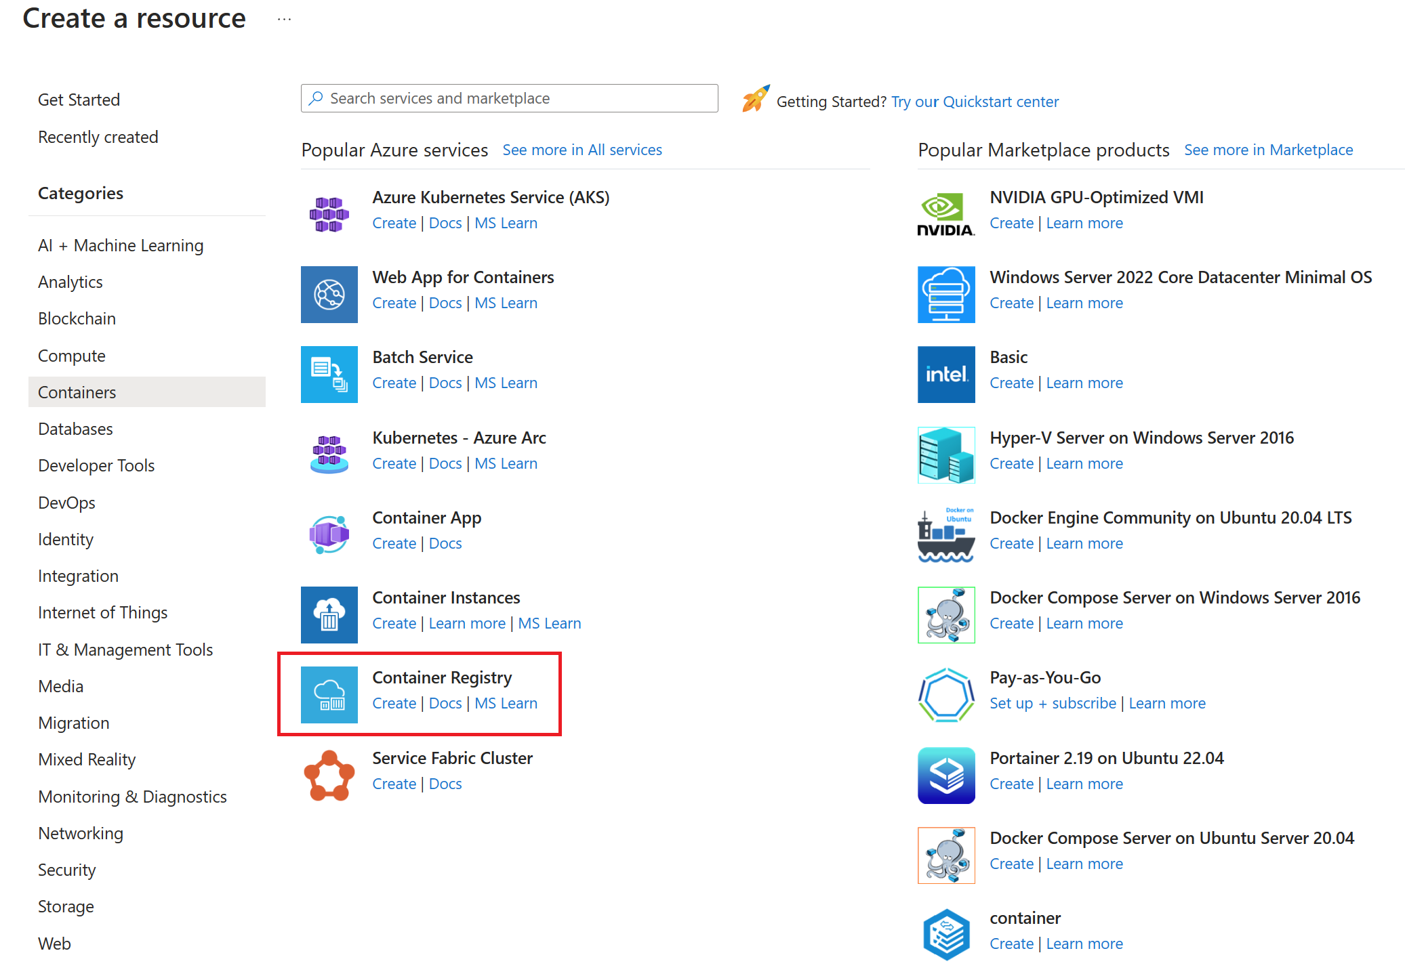The height and width of the screenshot is (974, 1405).
Task: Open the Compute category
Action: [x=71, y=355]
